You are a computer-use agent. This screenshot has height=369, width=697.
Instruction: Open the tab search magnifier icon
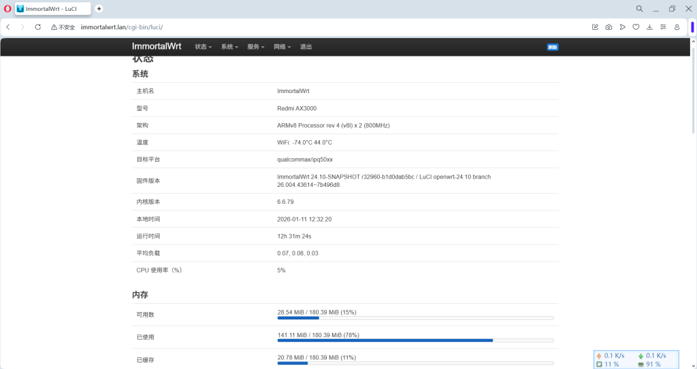pyautogui.click(x=639, y=9)
